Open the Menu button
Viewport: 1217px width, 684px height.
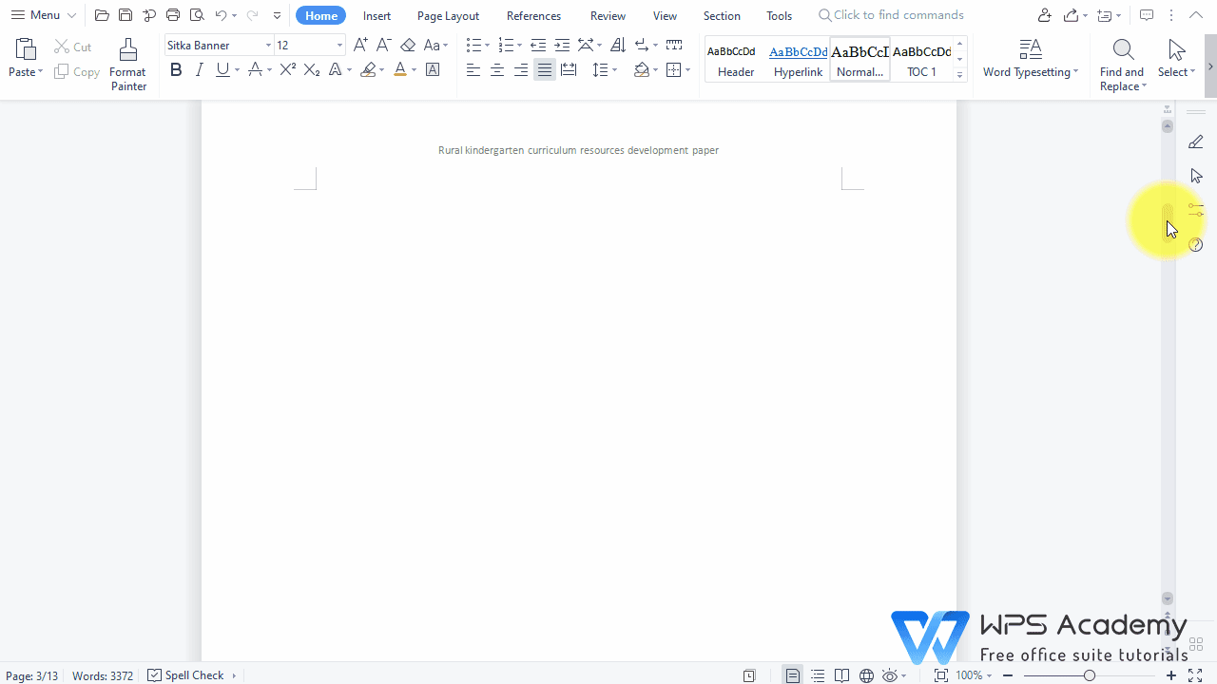(43, 15)
